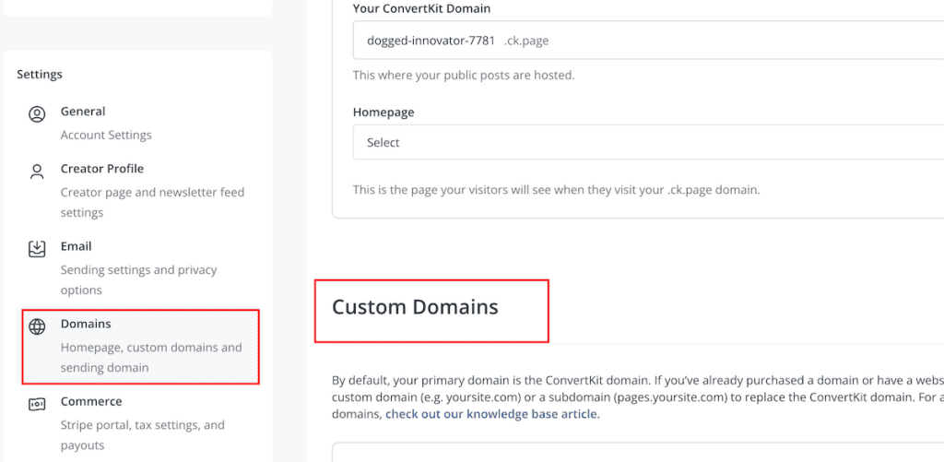This screenshot has height=462, width=944.
Task: Click 'Creator page and newsletter feed settings' text
Action: coord(152,202)
